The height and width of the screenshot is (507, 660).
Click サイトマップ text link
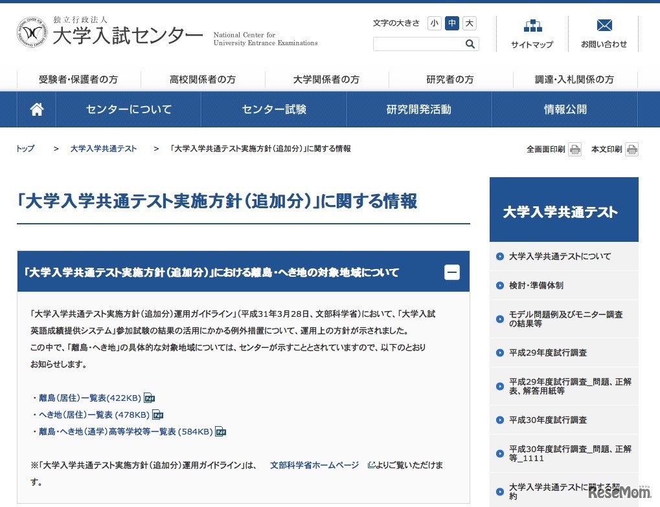[532, 44]
